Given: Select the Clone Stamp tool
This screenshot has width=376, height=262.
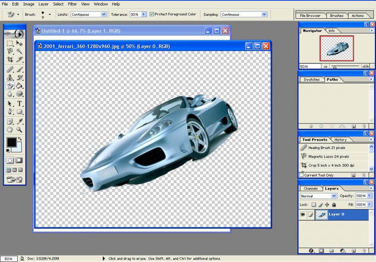Looking at the screenshot, I should click(10, 77).
